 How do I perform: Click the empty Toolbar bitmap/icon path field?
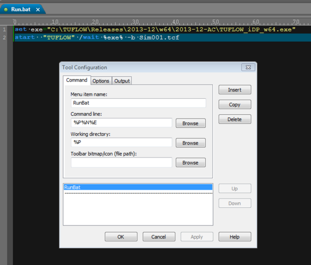click(121, 163)
